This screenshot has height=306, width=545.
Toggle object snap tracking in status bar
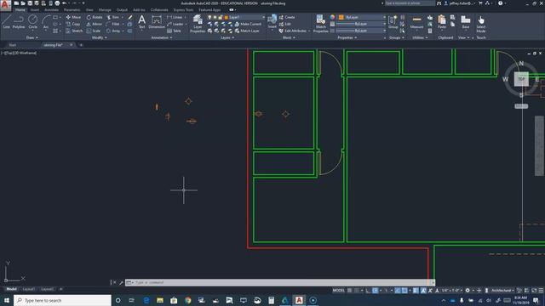[x=398, y=291]
